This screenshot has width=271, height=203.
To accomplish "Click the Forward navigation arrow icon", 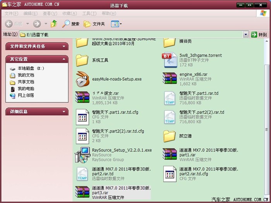I will coord(37,24).
